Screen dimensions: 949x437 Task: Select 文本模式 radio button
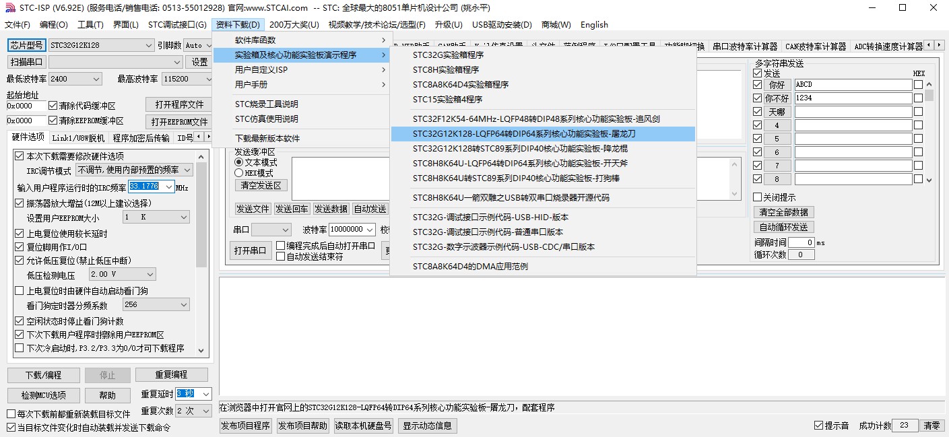[238, 162]
